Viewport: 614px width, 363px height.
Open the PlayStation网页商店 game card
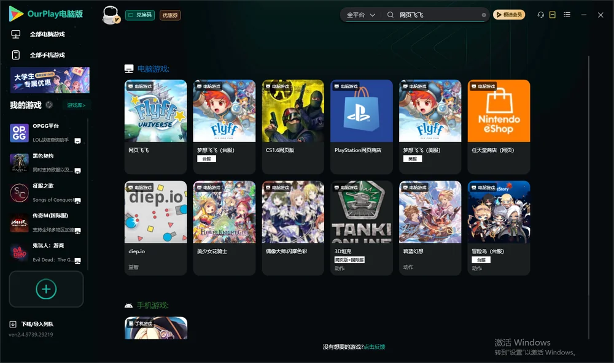(x=362, y=127)
